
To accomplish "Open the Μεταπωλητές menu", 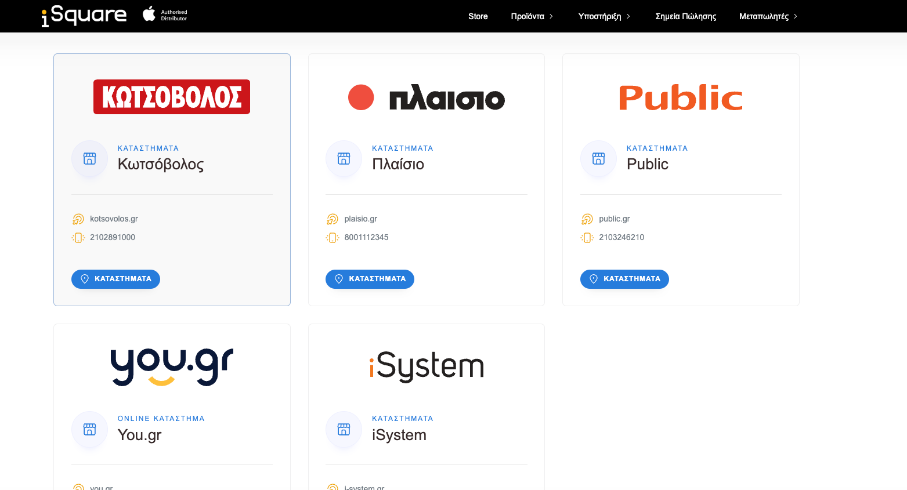I will [x=764, y=16].
